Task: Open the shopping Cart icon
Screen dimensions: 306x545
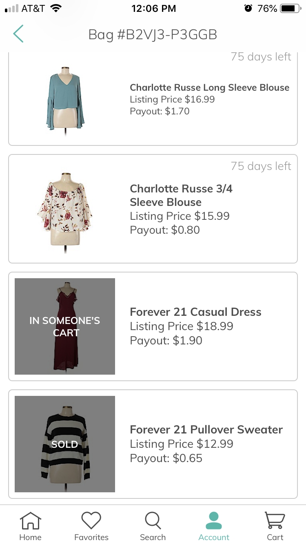Action: click(275, 521)
